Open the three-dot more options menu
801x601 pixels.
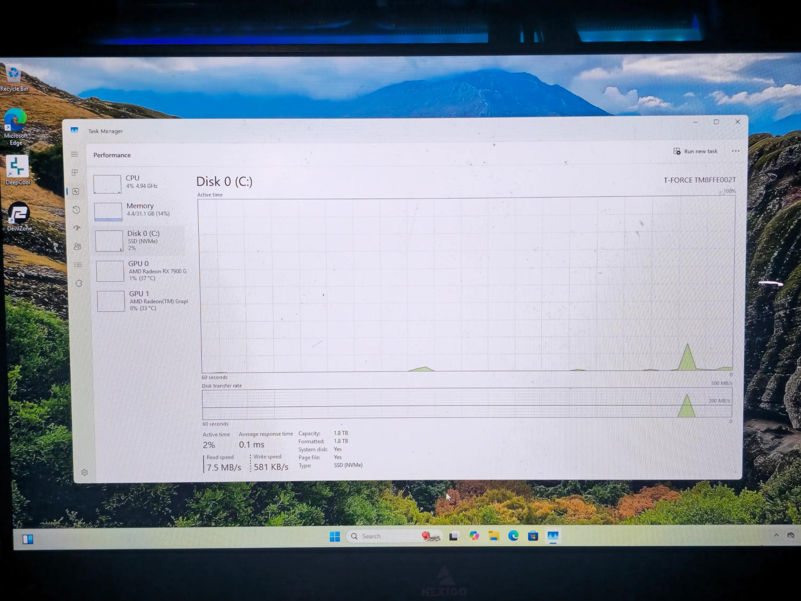click(x=735, y=151)
